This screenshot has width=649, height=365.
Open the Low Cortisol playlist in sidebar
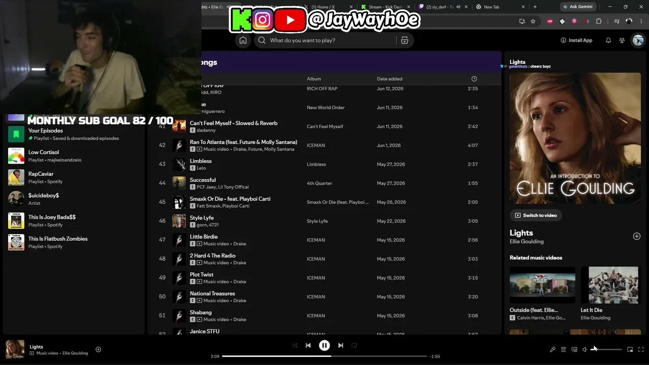tap(74, 156)
